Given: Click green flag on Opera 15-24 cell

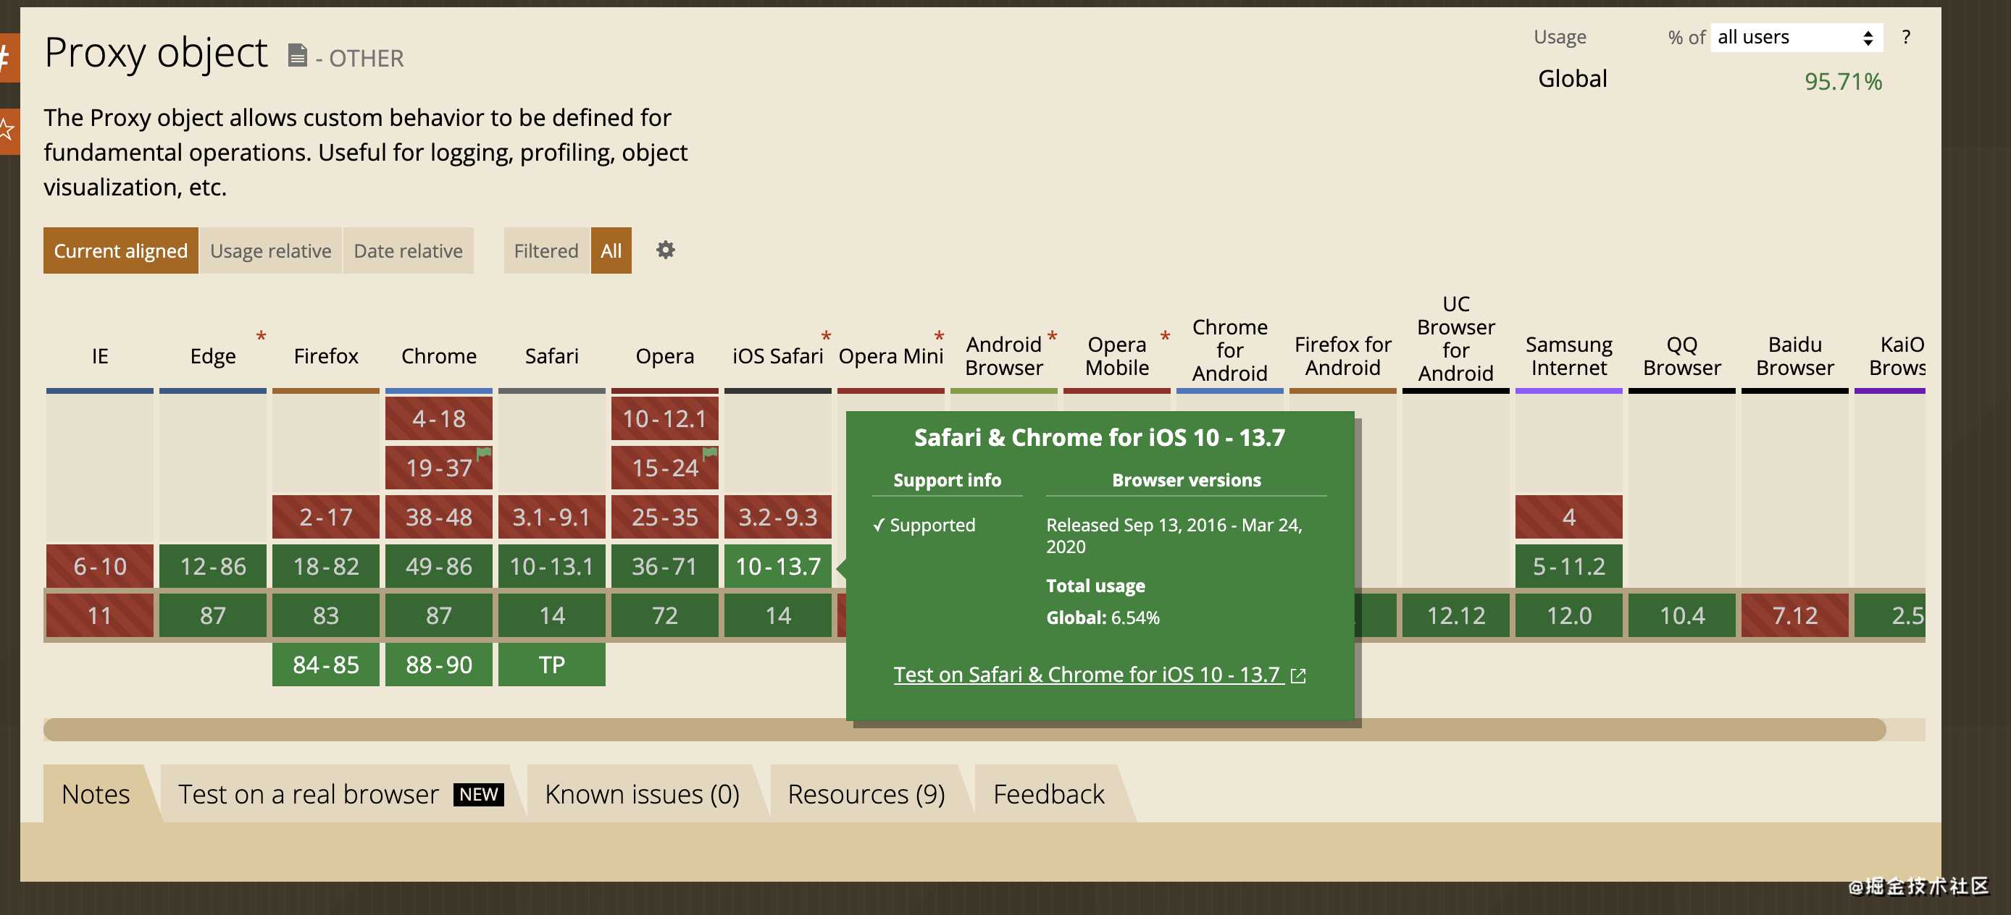Looking at the screenshot, I should point(710,453).
